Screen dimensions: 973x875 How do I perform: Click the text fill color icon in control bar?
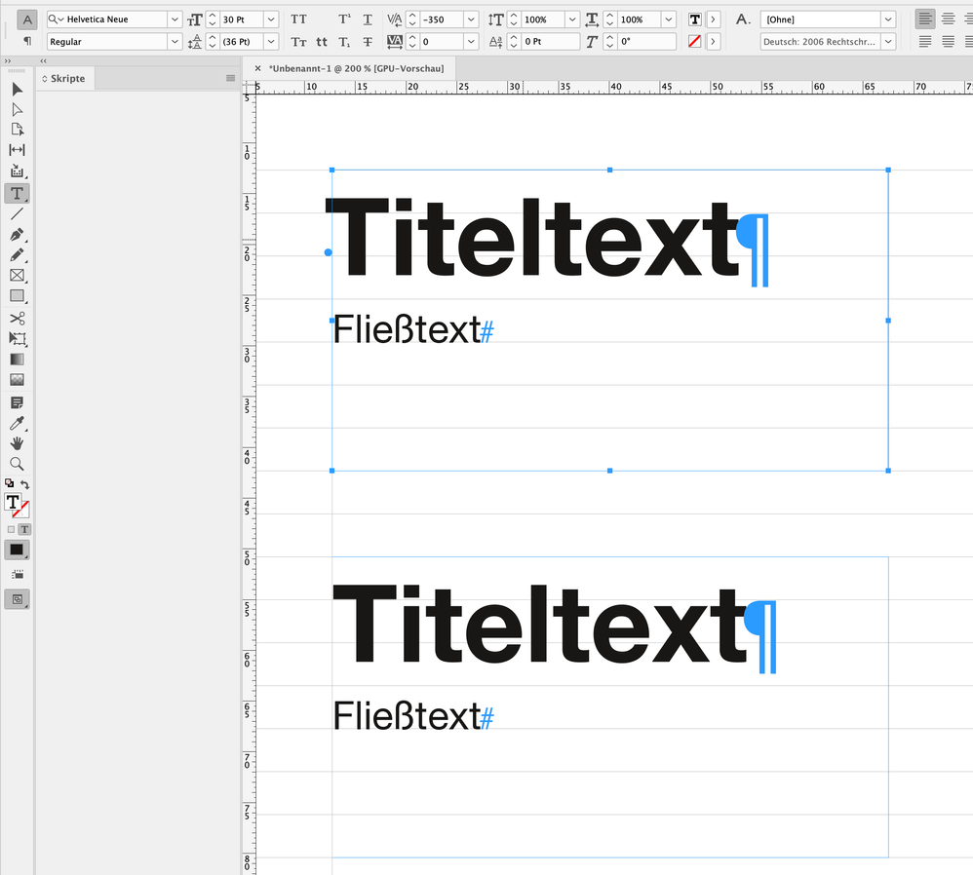pyautogui.click(x=695, y=19)
